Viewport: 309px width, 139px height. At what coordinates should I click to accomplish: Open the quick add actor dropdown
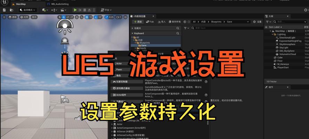[45, 10]
